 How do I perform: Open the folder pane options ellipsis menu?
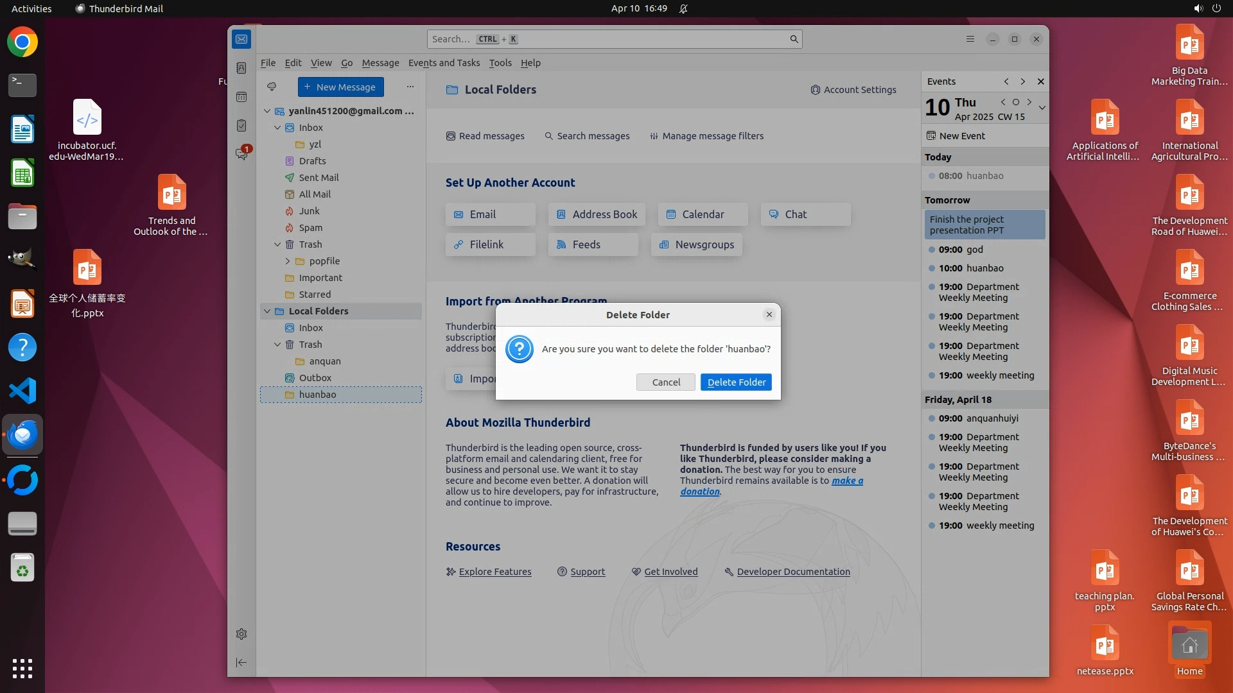point(410,87)
